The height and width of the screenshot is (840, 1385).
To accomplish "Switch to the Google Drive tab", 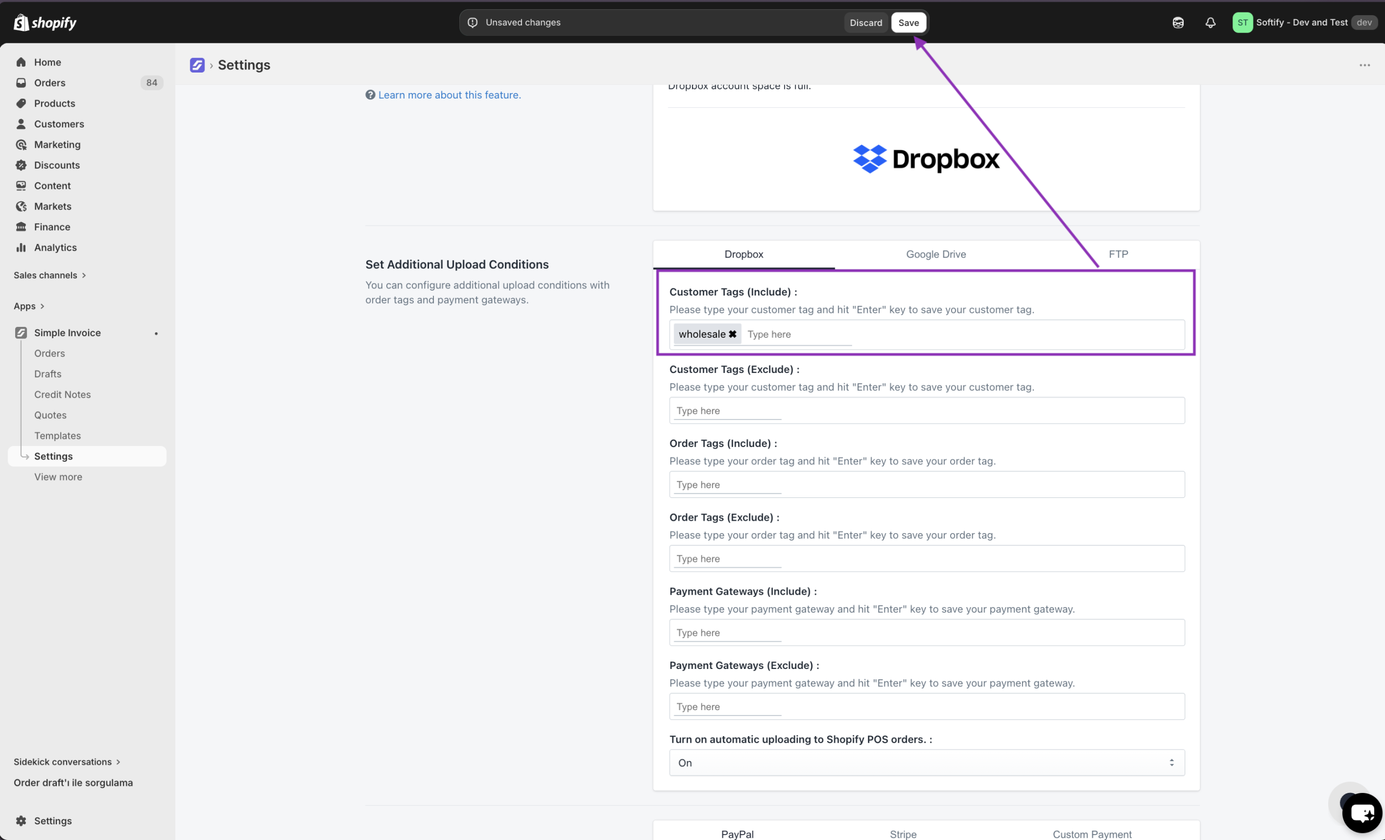I will [x=936, y=254].
